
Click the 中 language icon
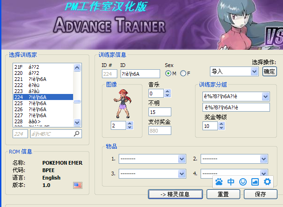click(231, 182)
